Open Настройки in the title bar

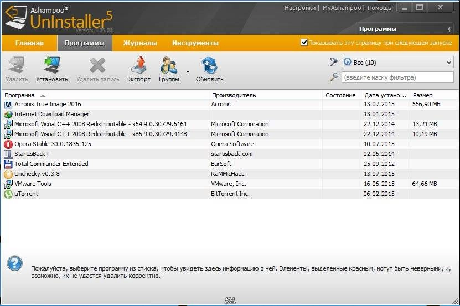(300, 8)
